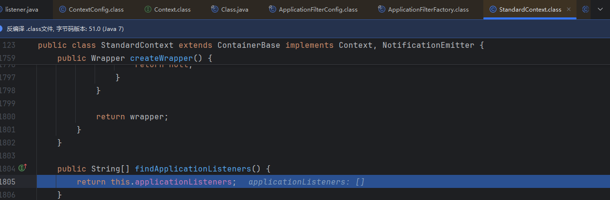Click the icon on ApplicationFilterConfig.class tab
610x200 pixels.
(273, 9)
